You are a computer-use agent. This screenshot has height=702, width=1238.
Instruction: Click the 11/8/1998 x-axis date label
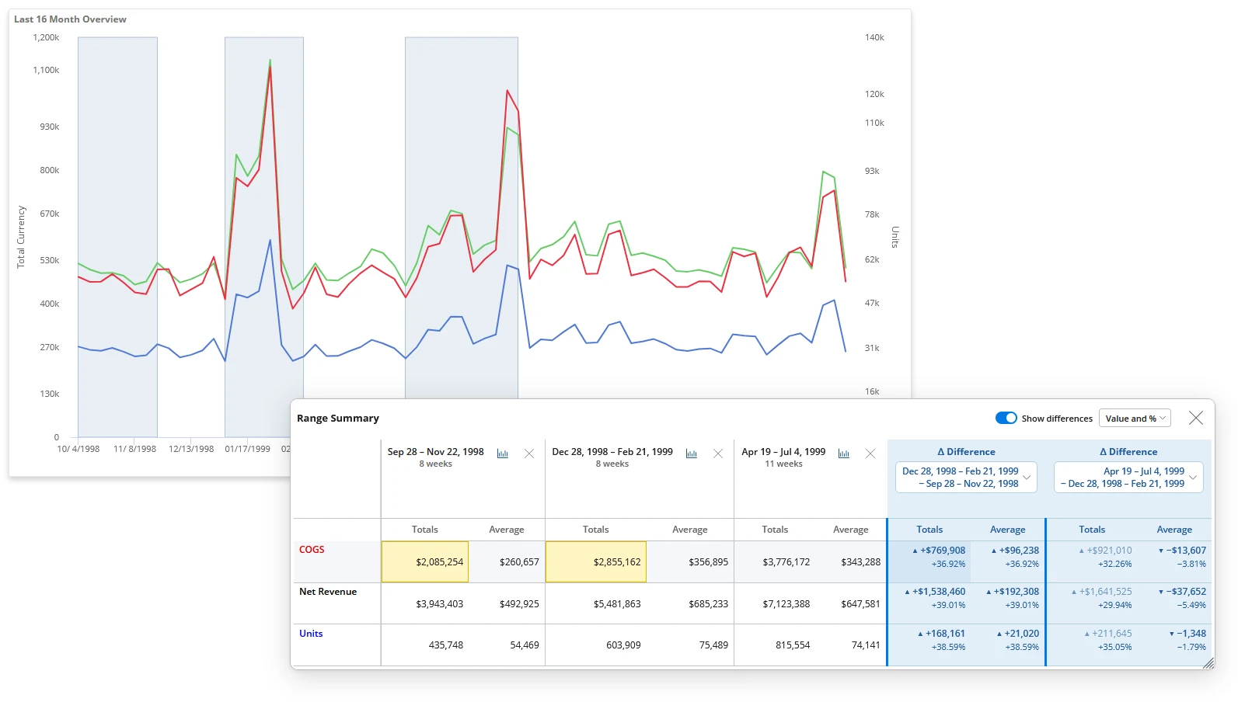pyautogui.click(x=134, y=449)
